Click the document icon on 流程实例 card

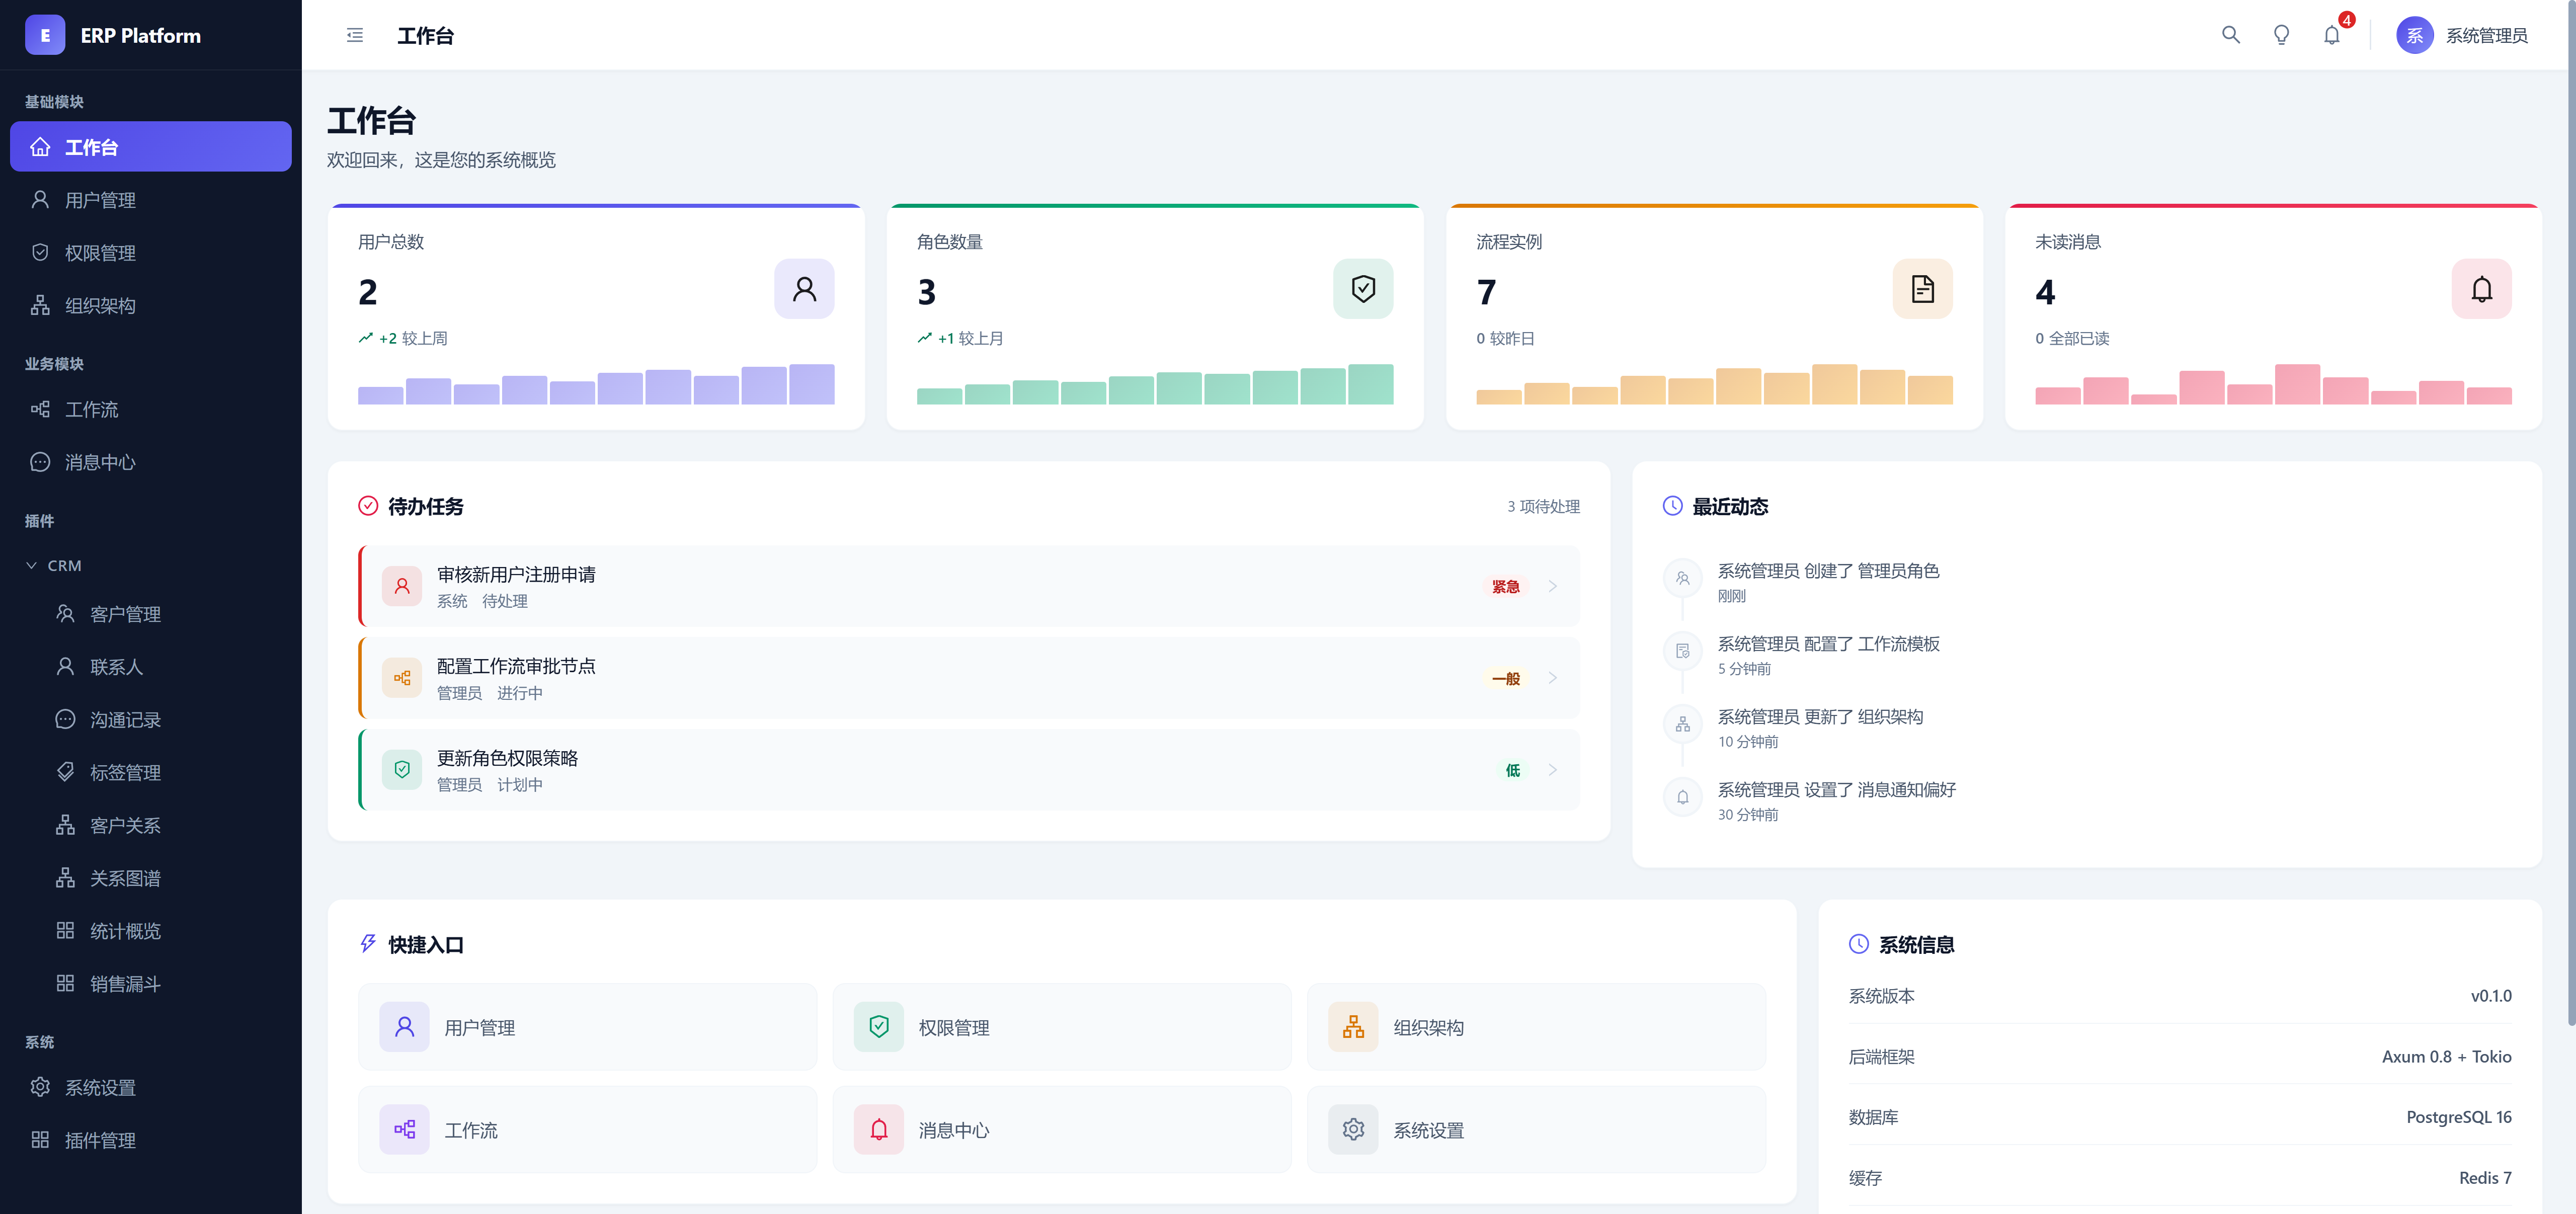coord(1922,289)
